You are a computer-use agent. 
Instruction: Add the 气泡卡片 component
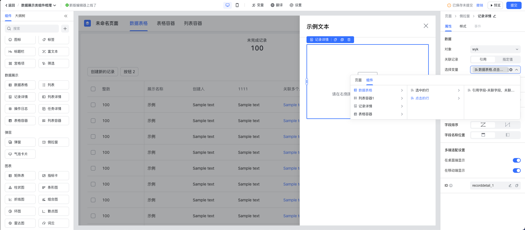20,154
